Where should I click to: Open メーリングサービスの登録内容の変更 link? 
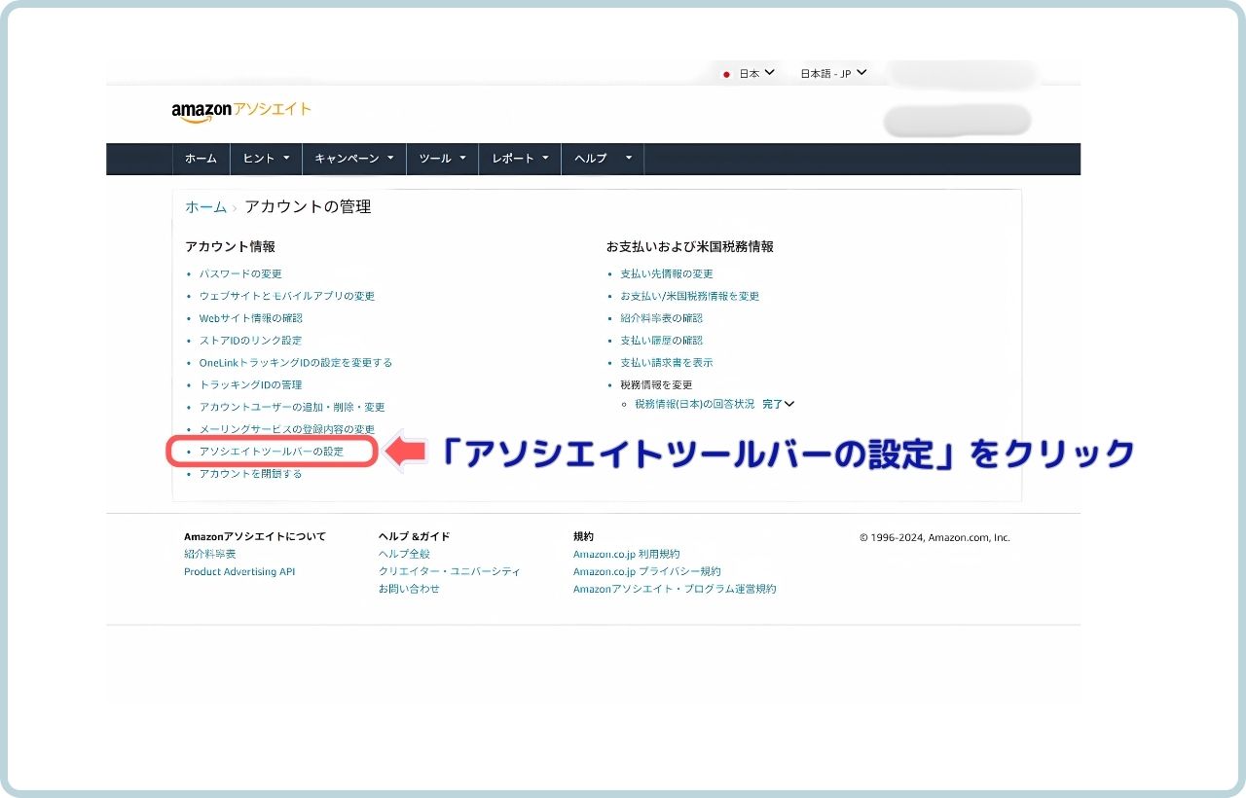click(287, 429)
